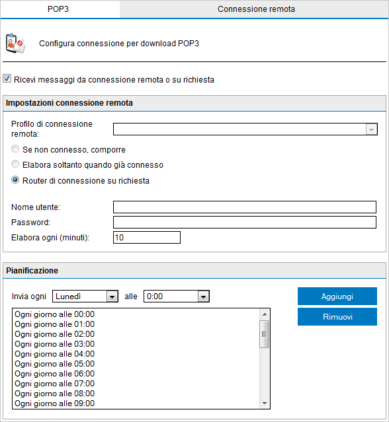Click the Rimuovi button
This screenshot has height=422, width=389.
pyautogui.click(x=337, y=317)
